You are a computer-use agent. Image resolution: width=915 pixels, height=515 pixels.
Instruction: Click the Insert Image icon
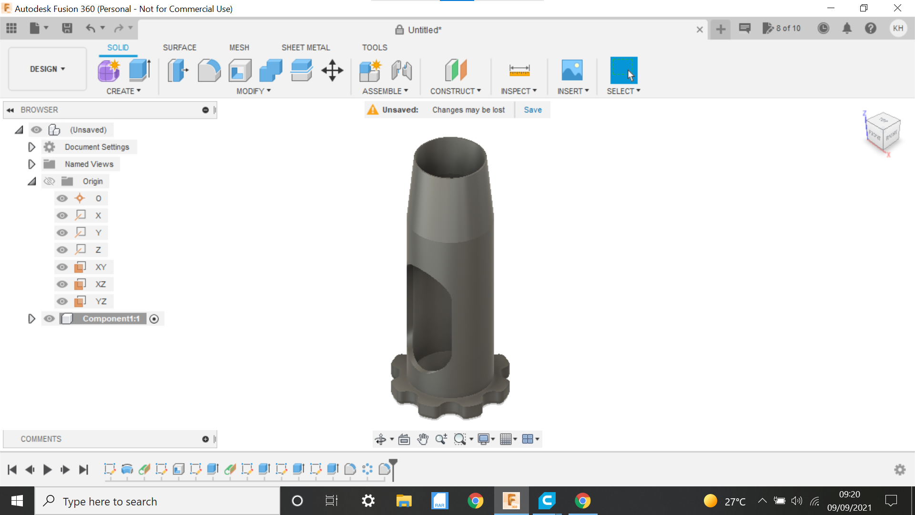click(x=572, y=71)
